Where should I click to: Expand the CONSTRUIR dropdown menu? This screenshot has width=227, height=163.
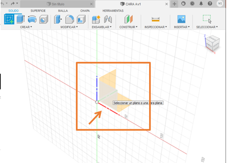pos(128,27)
